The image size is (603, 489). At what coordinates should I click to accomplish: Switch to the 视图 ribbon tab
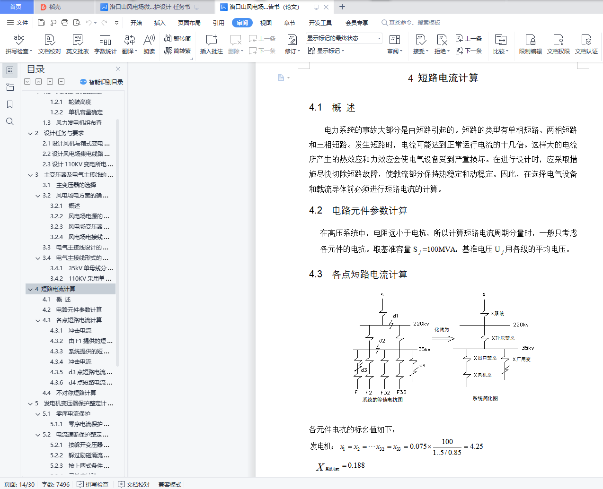(266, 23)
